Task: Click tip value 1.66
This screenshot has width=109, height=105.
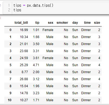Action: tap(36, 37)
